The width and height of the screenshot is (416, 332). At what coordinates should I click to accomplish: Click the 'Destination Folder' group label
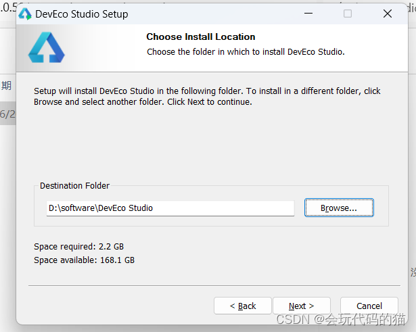click(74, 186)
